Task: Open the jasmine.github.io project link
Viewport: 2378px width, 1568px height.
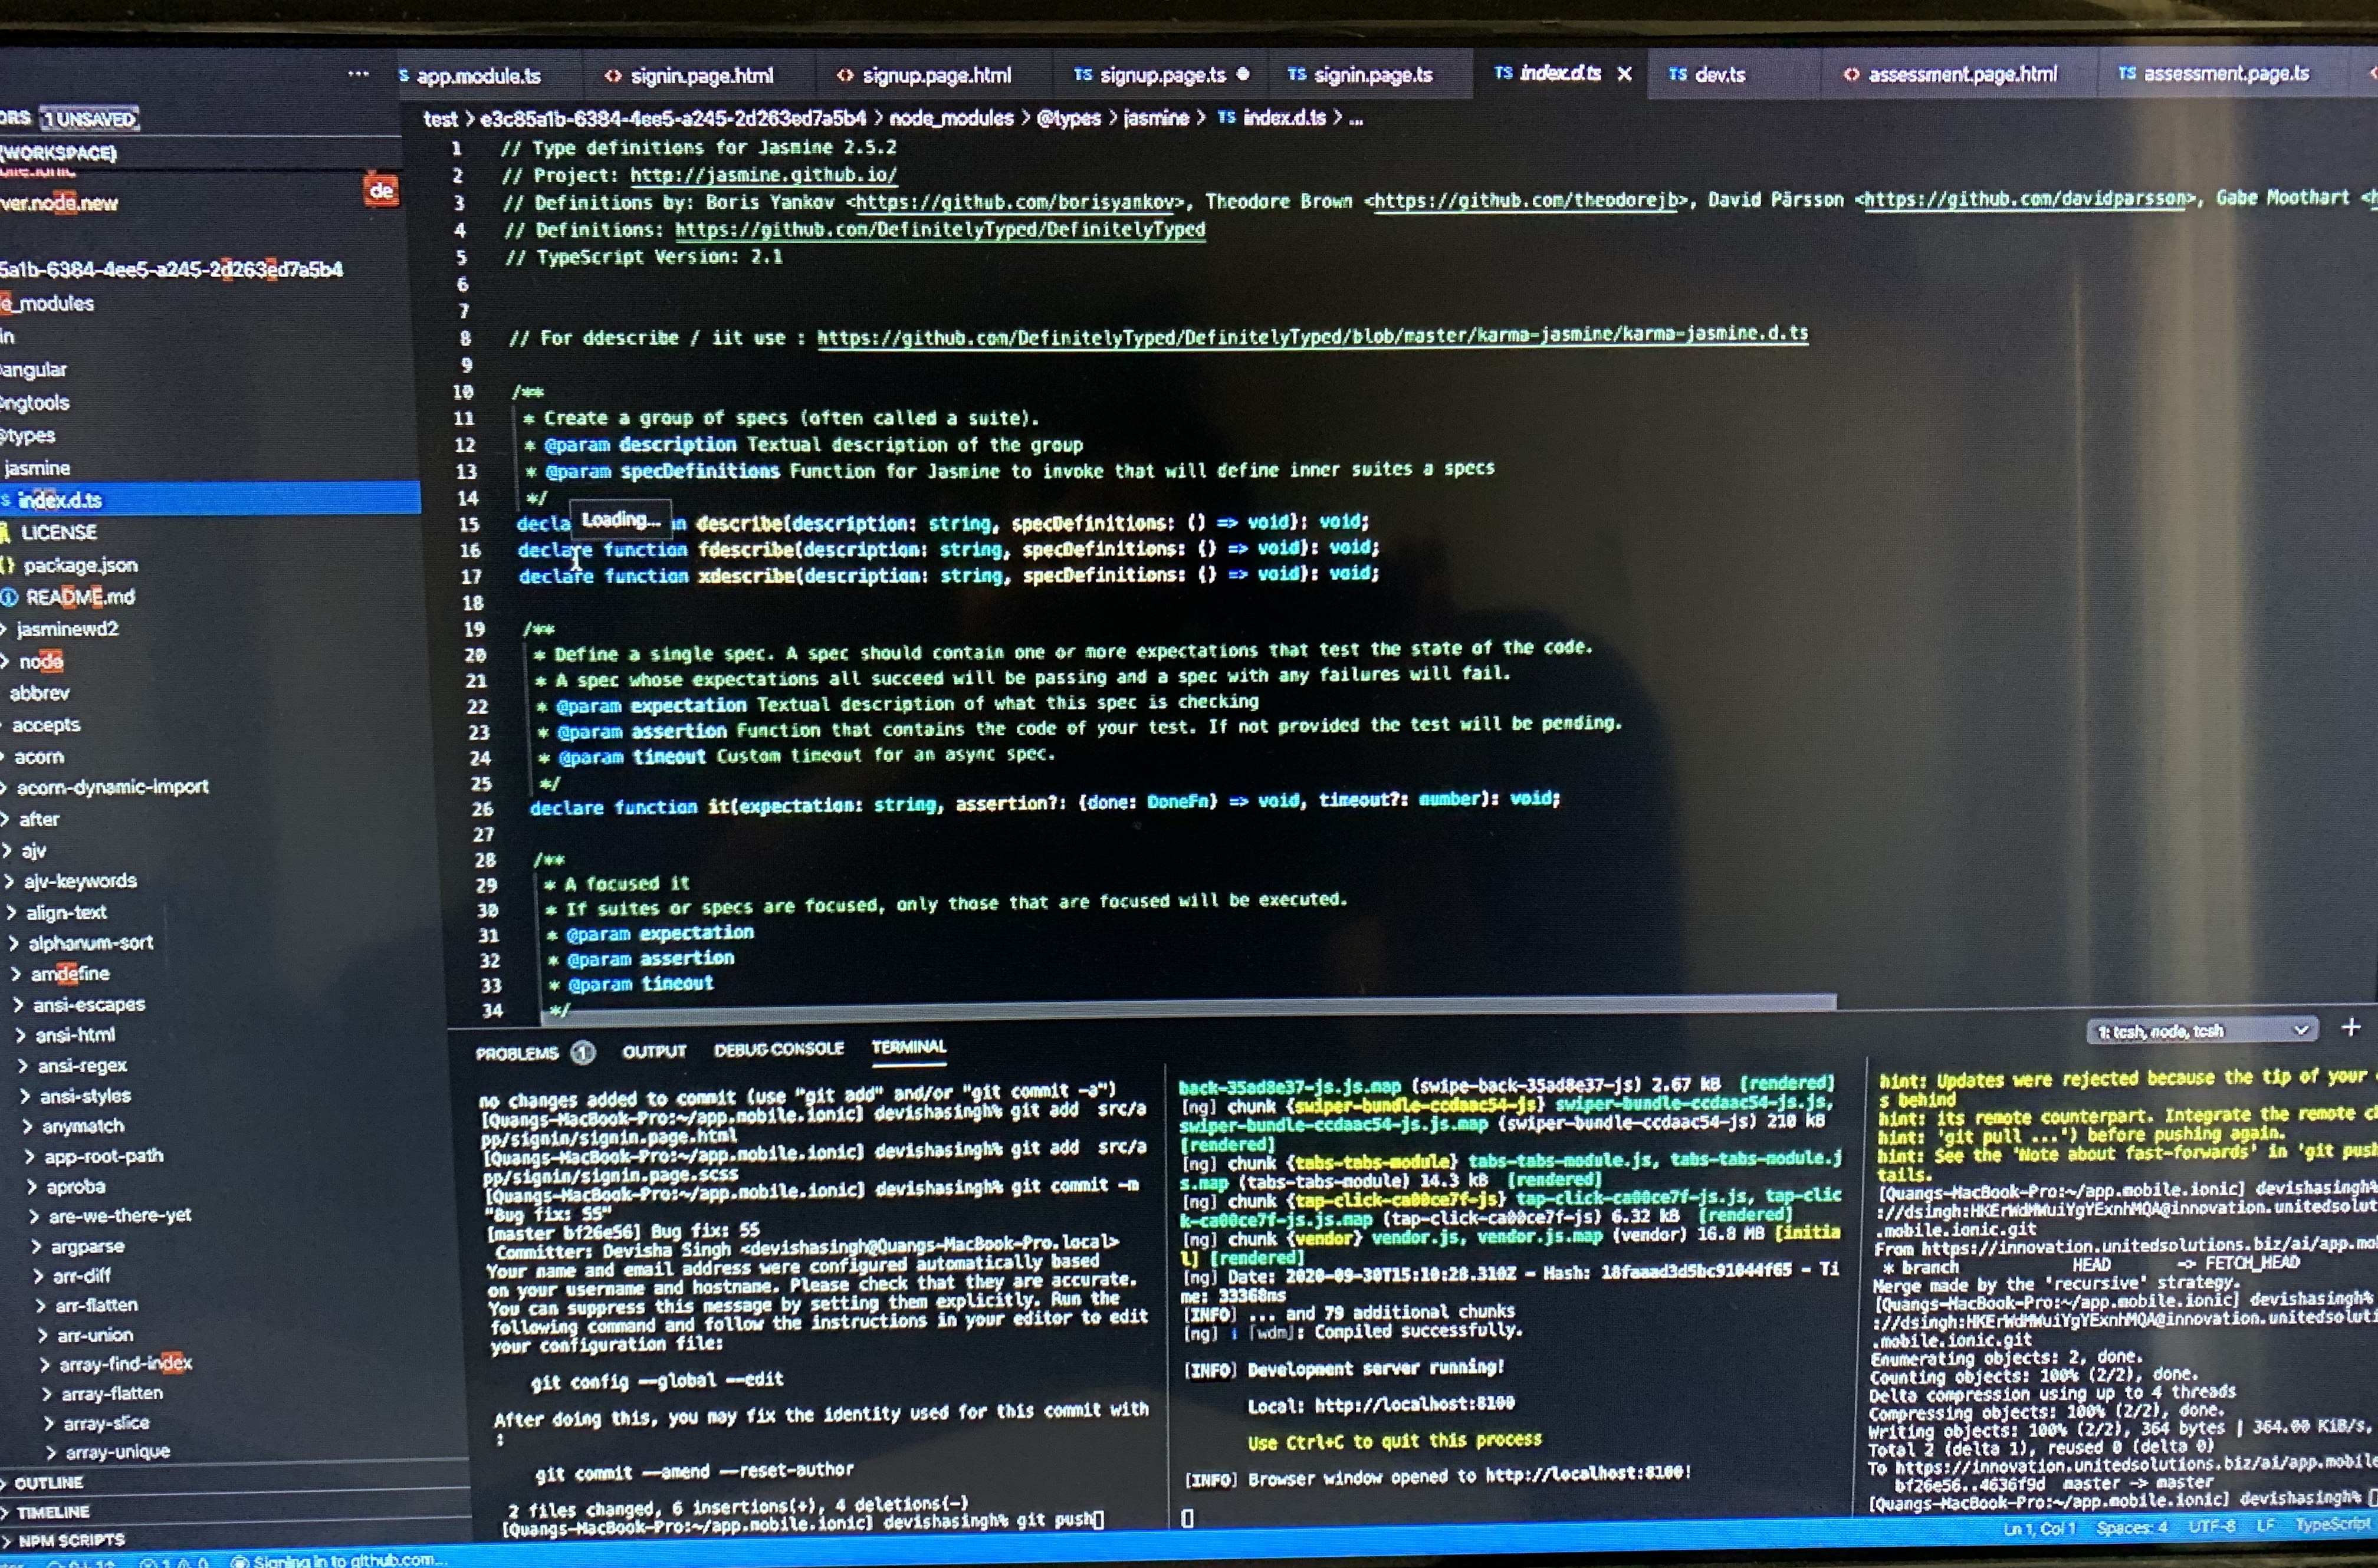Action: click(x=763, y=175)
